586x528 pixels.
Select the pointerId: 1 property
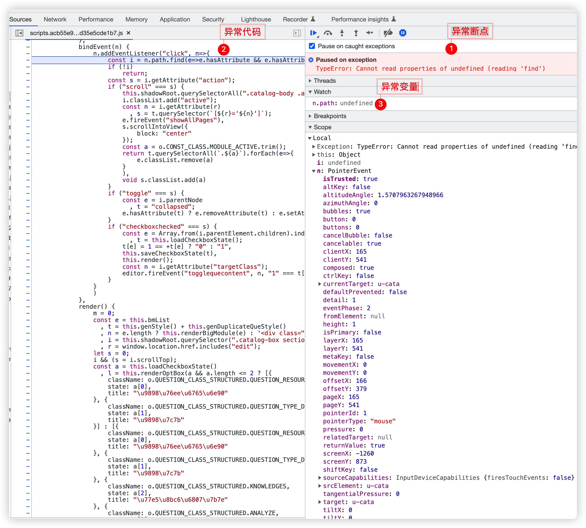(x=345, y=413)
